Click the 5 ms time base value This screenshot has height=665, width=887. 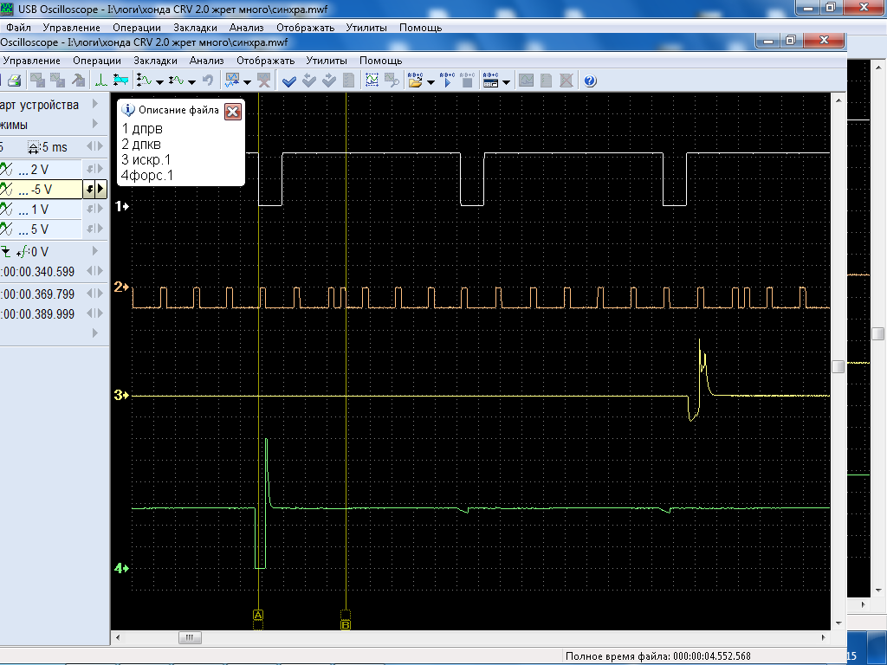pyautogui.click(x=55, y=147)
